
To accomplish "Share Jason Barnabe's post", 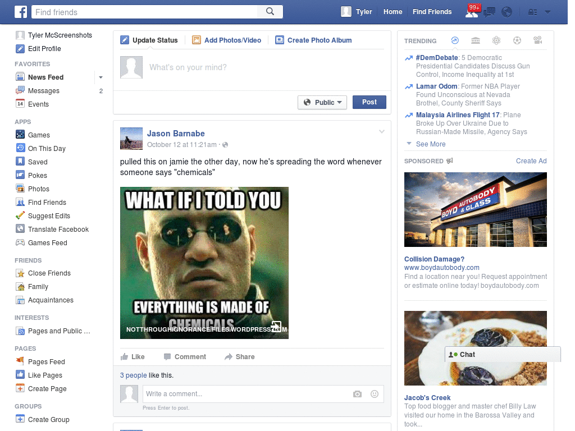I will [x=239, y=356].
